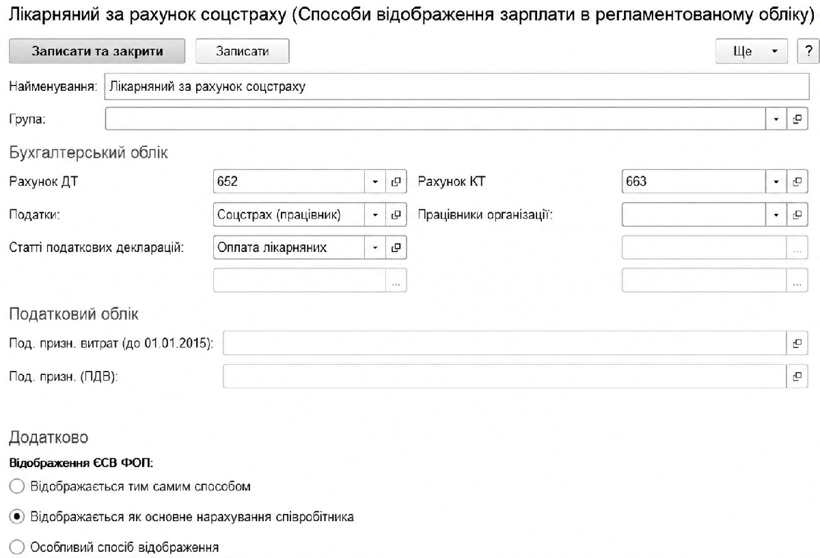Expand the Група dropdown arrow
Image resolution: width=820 pixels, height=558 pixels.
[776, 120]
